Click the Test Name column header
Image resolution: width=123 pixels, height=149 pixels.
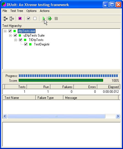point(19,97)
